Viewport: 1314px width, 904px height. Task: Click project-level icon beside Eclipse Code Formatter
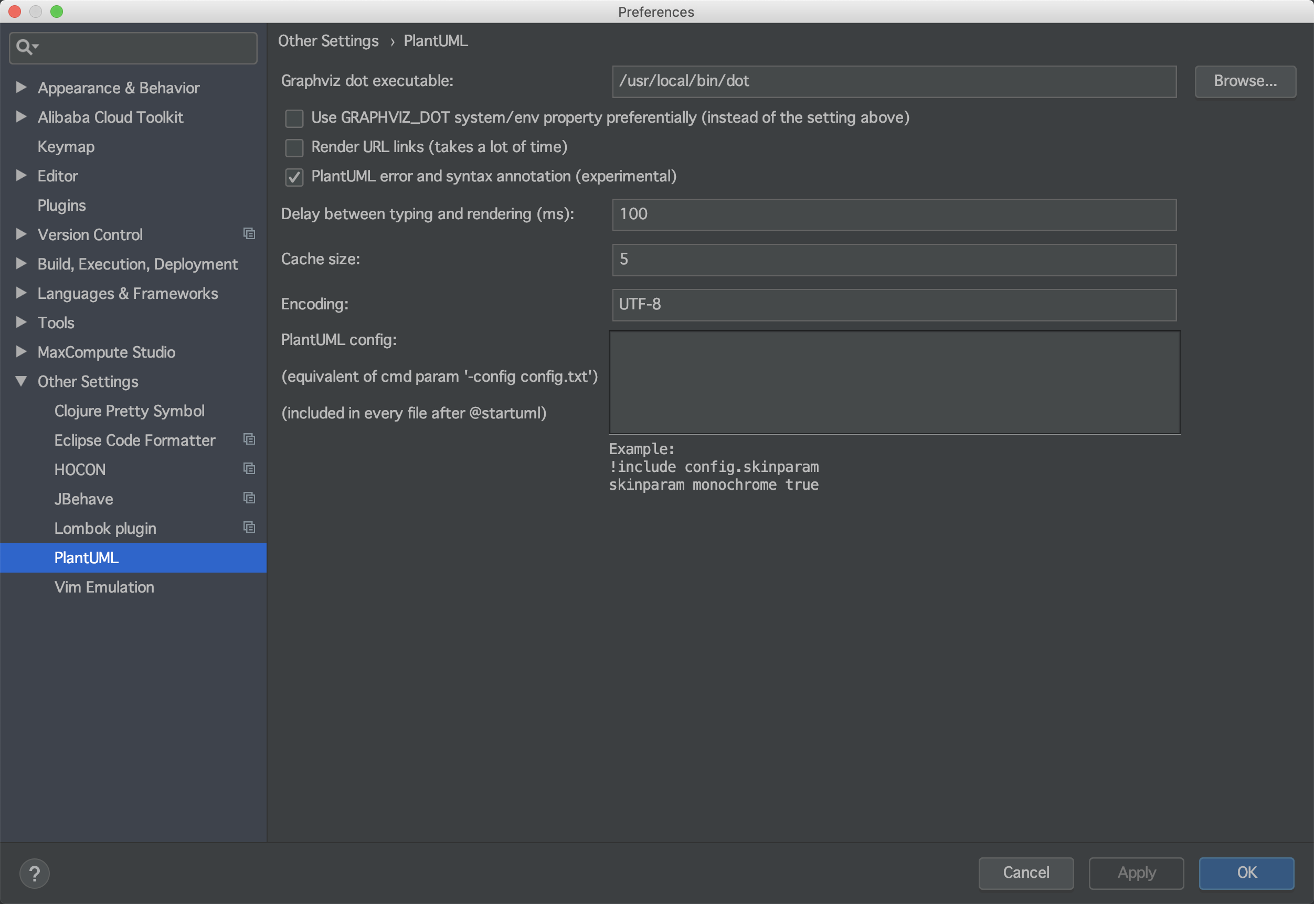249,439
